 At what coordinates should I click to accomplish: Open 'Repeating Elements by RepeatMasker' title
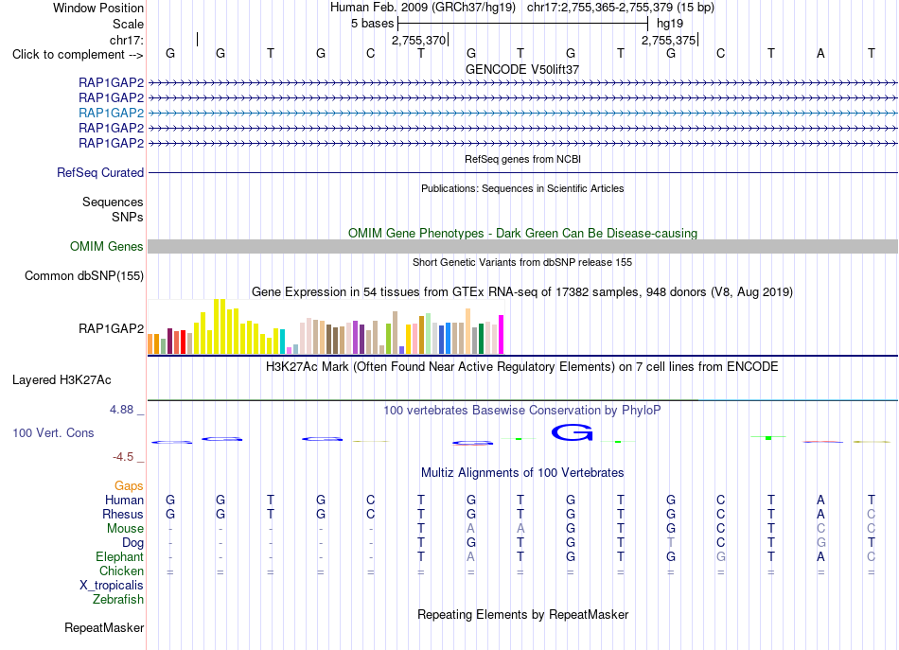[522, 614]
